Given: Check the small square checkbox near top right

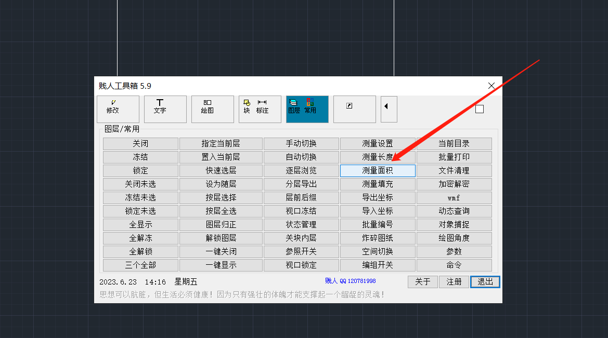Looking at the screenshot, I should point(479,109).
